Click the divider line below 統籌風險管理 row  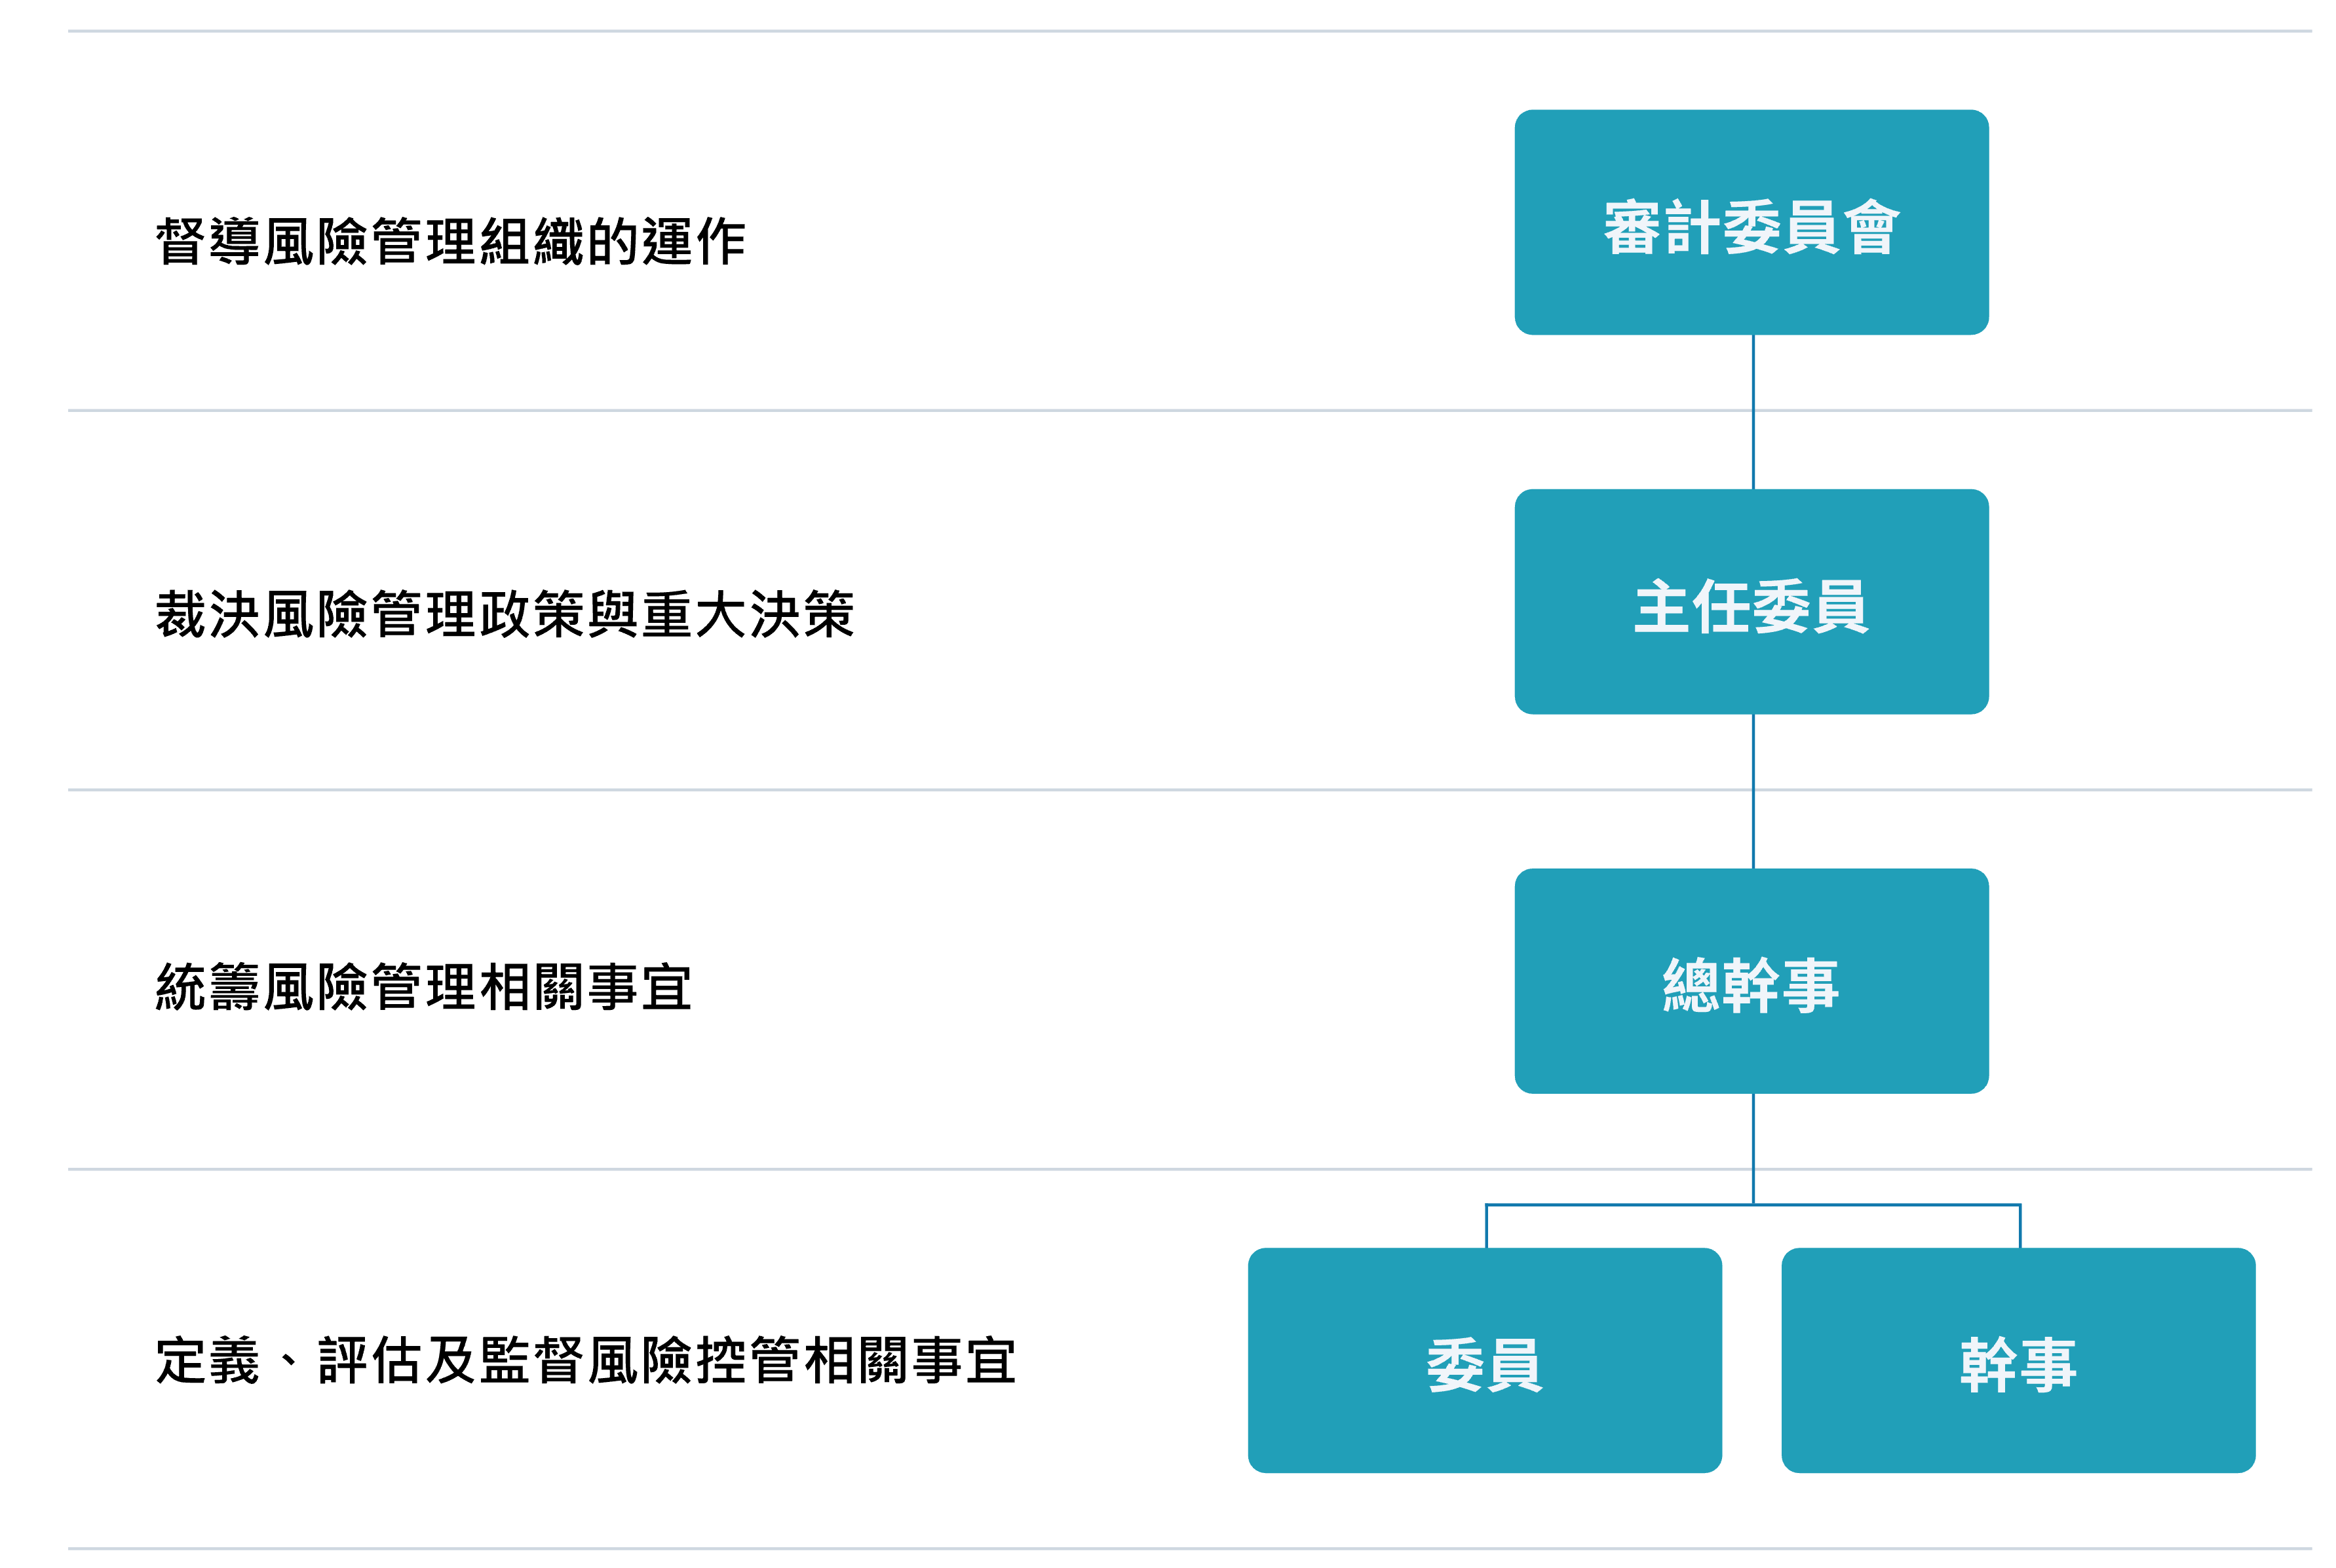[x=1189, y=1169]
